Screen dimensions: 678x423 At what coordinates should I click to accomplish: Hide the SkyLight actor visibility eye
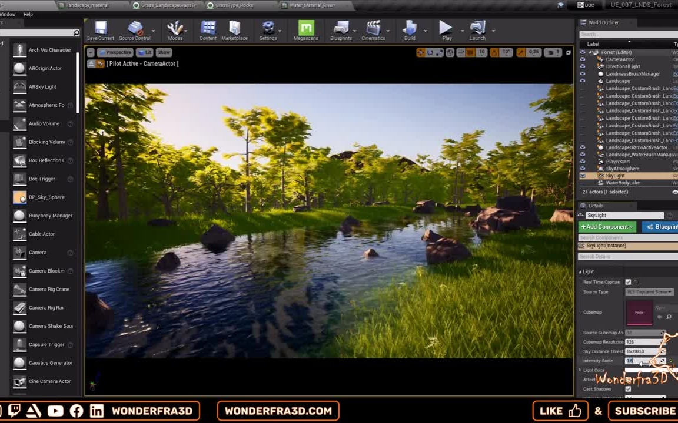click(583, 175)
